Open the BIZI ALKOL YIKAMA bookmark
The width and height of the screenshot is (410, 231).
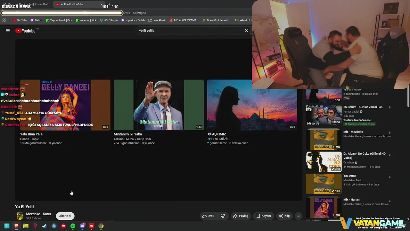[x=184, y=20]
